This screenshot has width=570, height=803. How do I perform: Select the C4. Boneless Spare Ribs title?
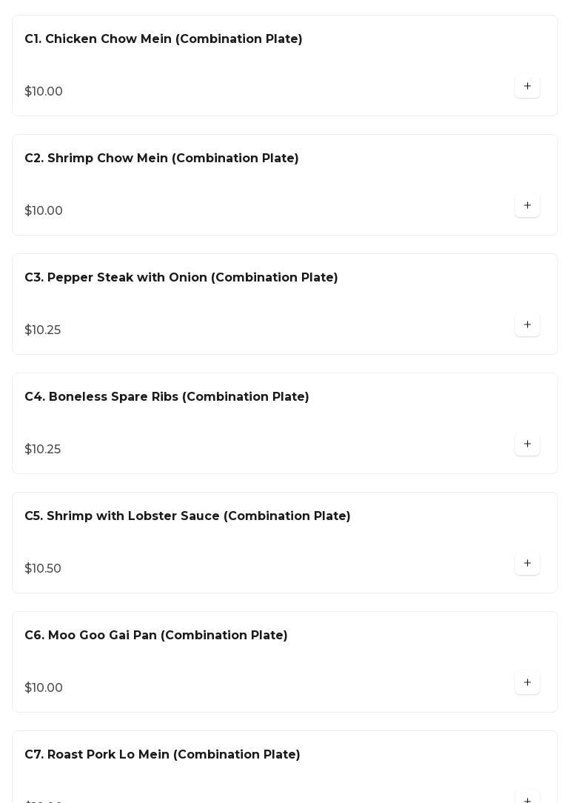(x=167, y=397)
